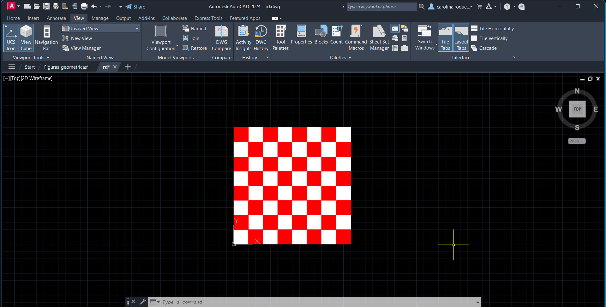Open the DWG Compare tool

click(221, 38)
